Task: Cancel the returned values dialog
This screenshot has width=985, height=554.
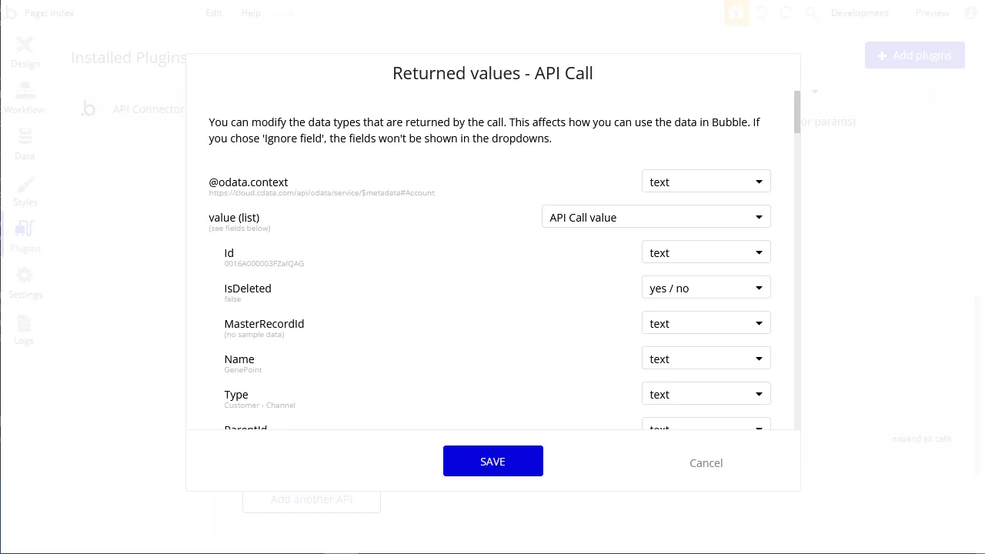Action: (706, 462)
